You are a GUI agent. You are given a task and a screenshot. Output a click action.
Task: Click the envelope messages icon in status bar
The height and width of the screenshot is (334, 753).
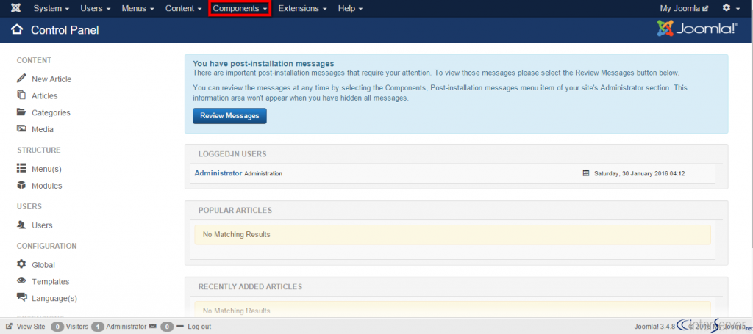point(153,326)
